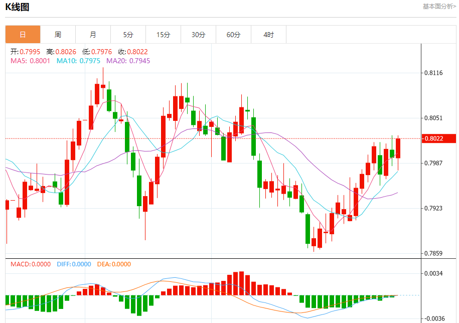459x323 pixels.
Task: Switch to the 4时 four-hour tab
Action: [268, 35]
